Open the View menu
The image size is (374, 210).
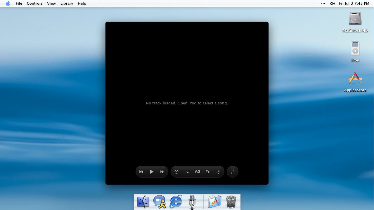click(x=51, y=3)
